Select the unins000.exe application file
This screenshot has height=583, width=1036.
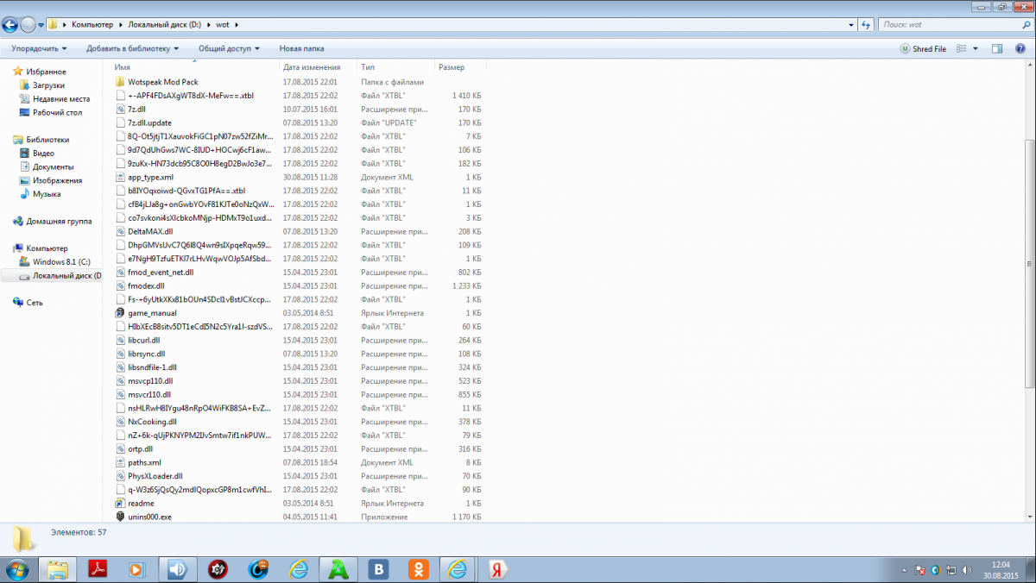coord(149,517)
